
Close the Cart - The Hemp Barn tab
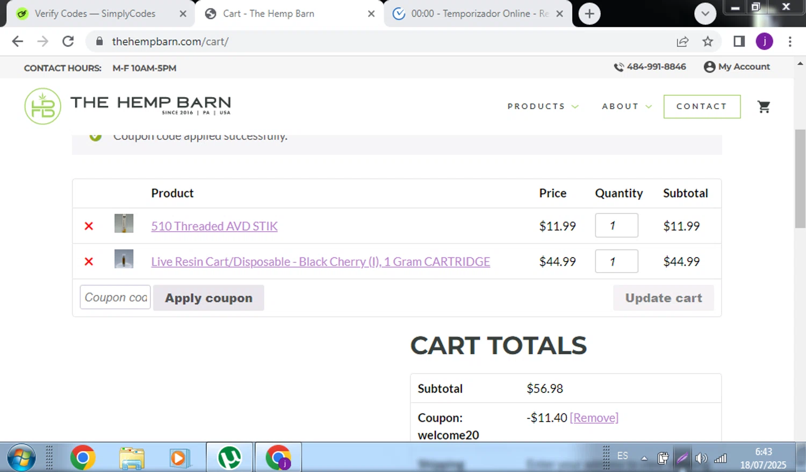[371, 14]
